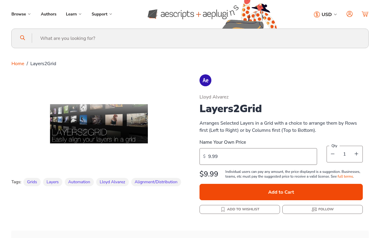
Task: Click the dollar currency icon
Action: [x=316, y=14]
